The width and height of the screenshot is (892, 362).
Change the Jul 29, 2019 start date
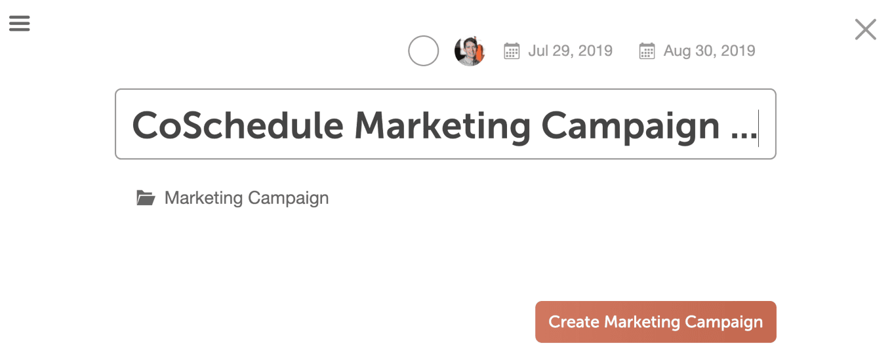570,50
